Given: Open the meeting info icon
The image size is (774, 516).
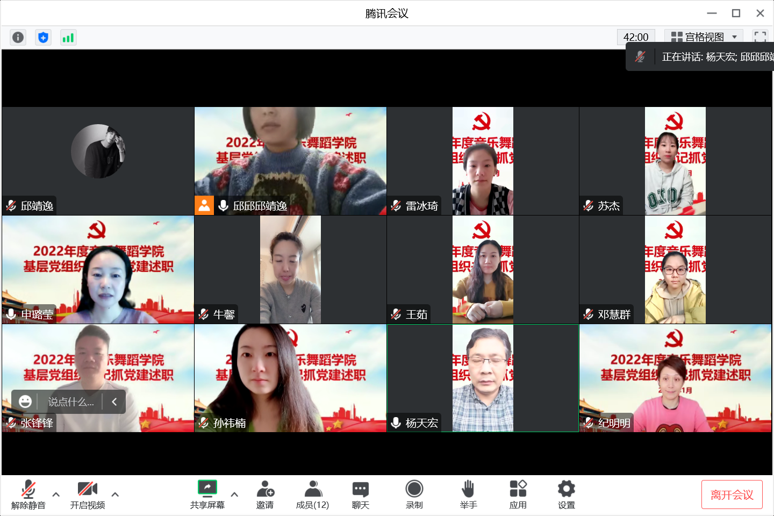Looking at the screenshot, I should coord(18,37).
